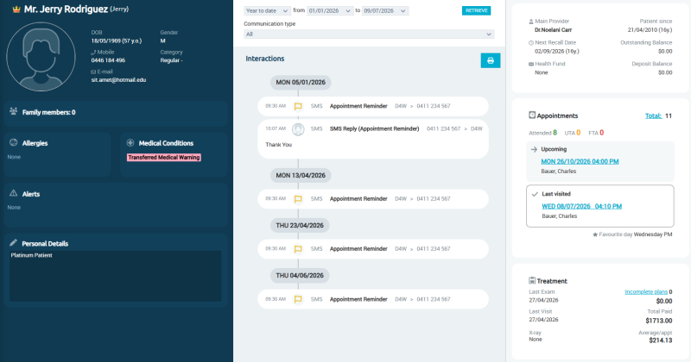Open the Incomplete plans link
Viewport: 691px width, 362px height.
click(x=646, y=291)
